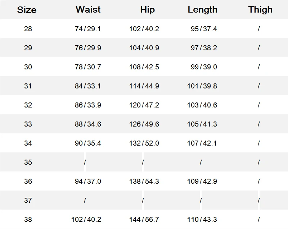The image size is (288, 229).
Task: Select length value 101 / 39.8
Action: [202, 86]
